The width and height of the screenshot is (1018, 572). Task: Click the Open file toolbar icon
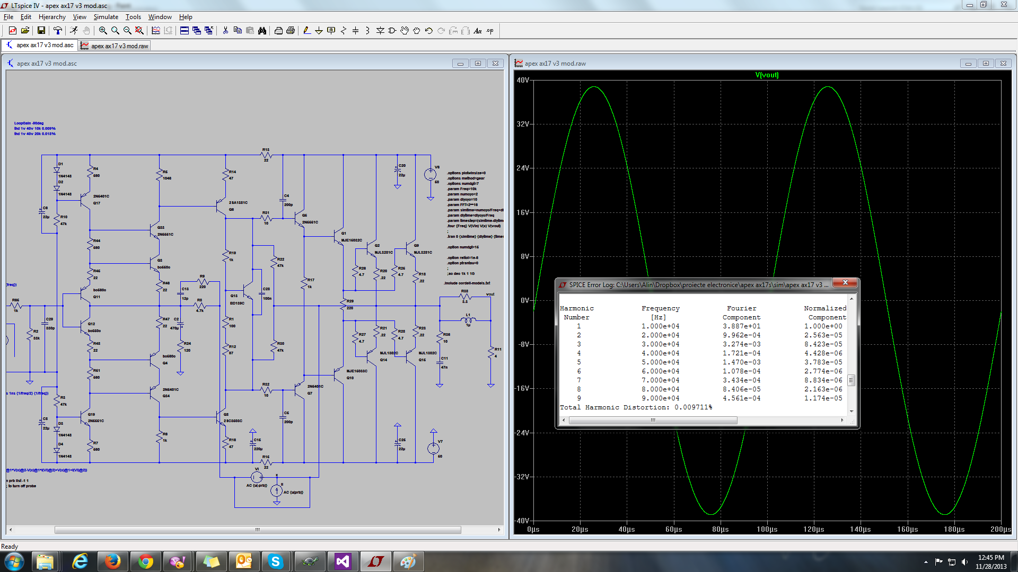click(25, 31)
